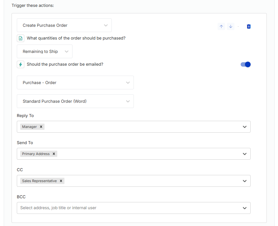Click the lightning bolt icon beside email question
The height and width of the screenshot is (226, 278).
point(21,64)
